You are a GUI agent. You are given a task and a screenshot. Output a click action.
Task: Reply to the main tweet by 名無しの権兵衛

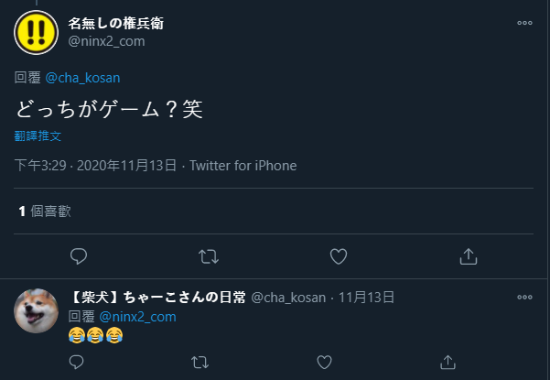79,255
